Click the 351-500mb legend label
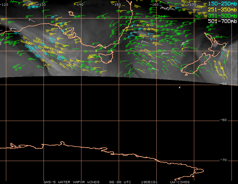The image size is (238, 184). pyautogui.click(x=222, y=16)
